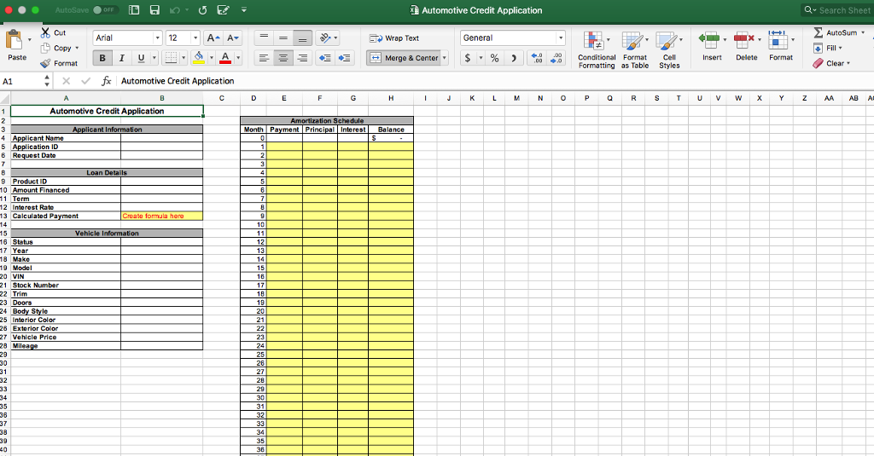Toggle the AutoSave switch
Image resolution: width=874 pixels, height=456 pixels.
(105, 10)
